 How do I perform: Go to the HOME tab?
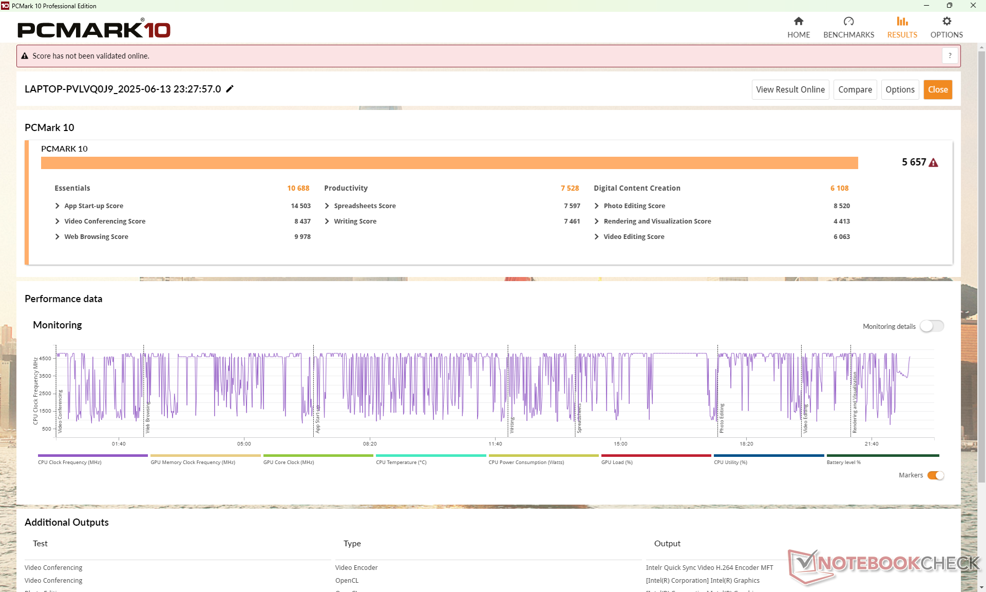pos(799,34)
